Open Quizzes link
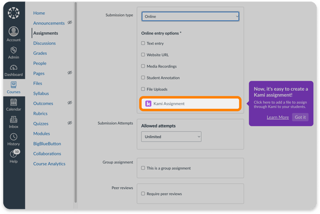This screenshot has width=320, height=214. tap(41, 124)
